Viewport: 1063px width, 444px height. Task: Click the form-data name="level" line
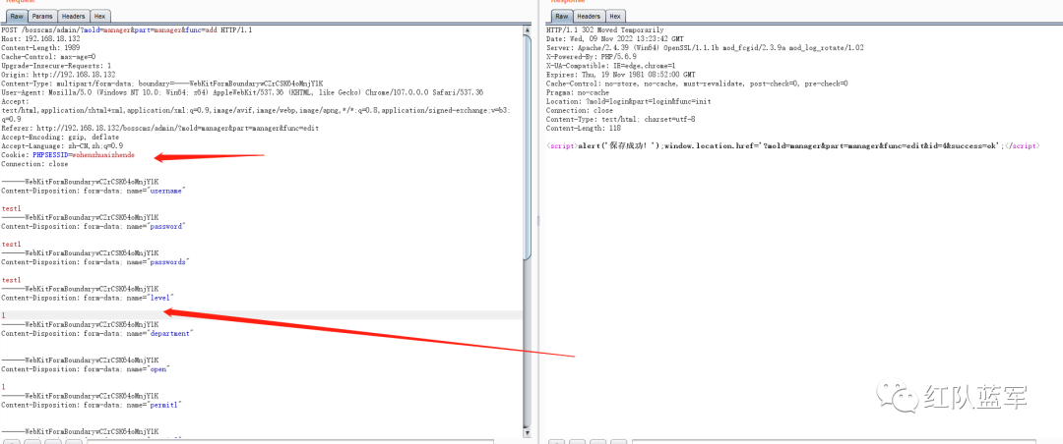point(89,297)
